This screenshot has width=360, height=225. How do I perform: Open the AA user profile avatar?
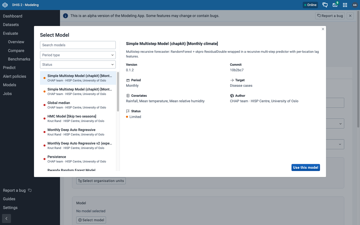355,5
